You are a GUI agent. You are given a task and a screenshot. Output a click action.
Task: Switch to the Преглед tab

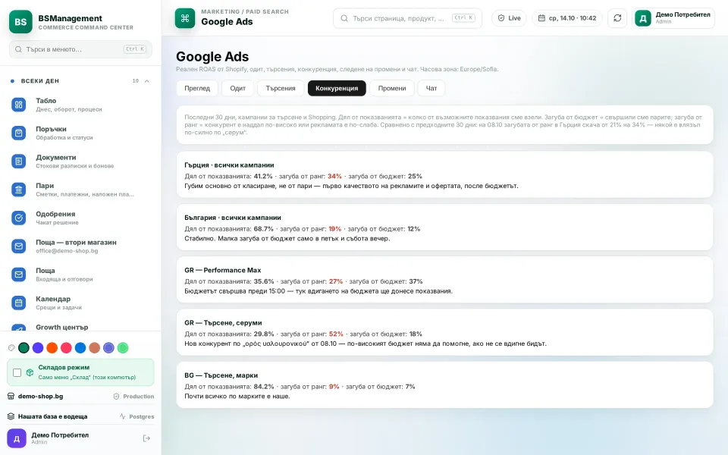coord(197,88)
